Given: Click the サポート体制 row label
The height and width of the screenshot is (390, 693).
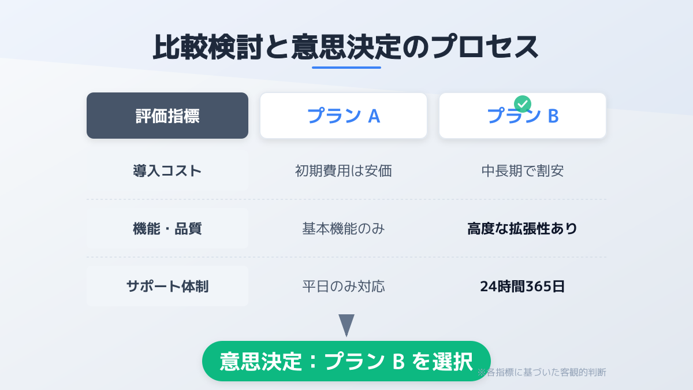Looking at the screenshot, I should pyautogui.click(x=167, y=286).
